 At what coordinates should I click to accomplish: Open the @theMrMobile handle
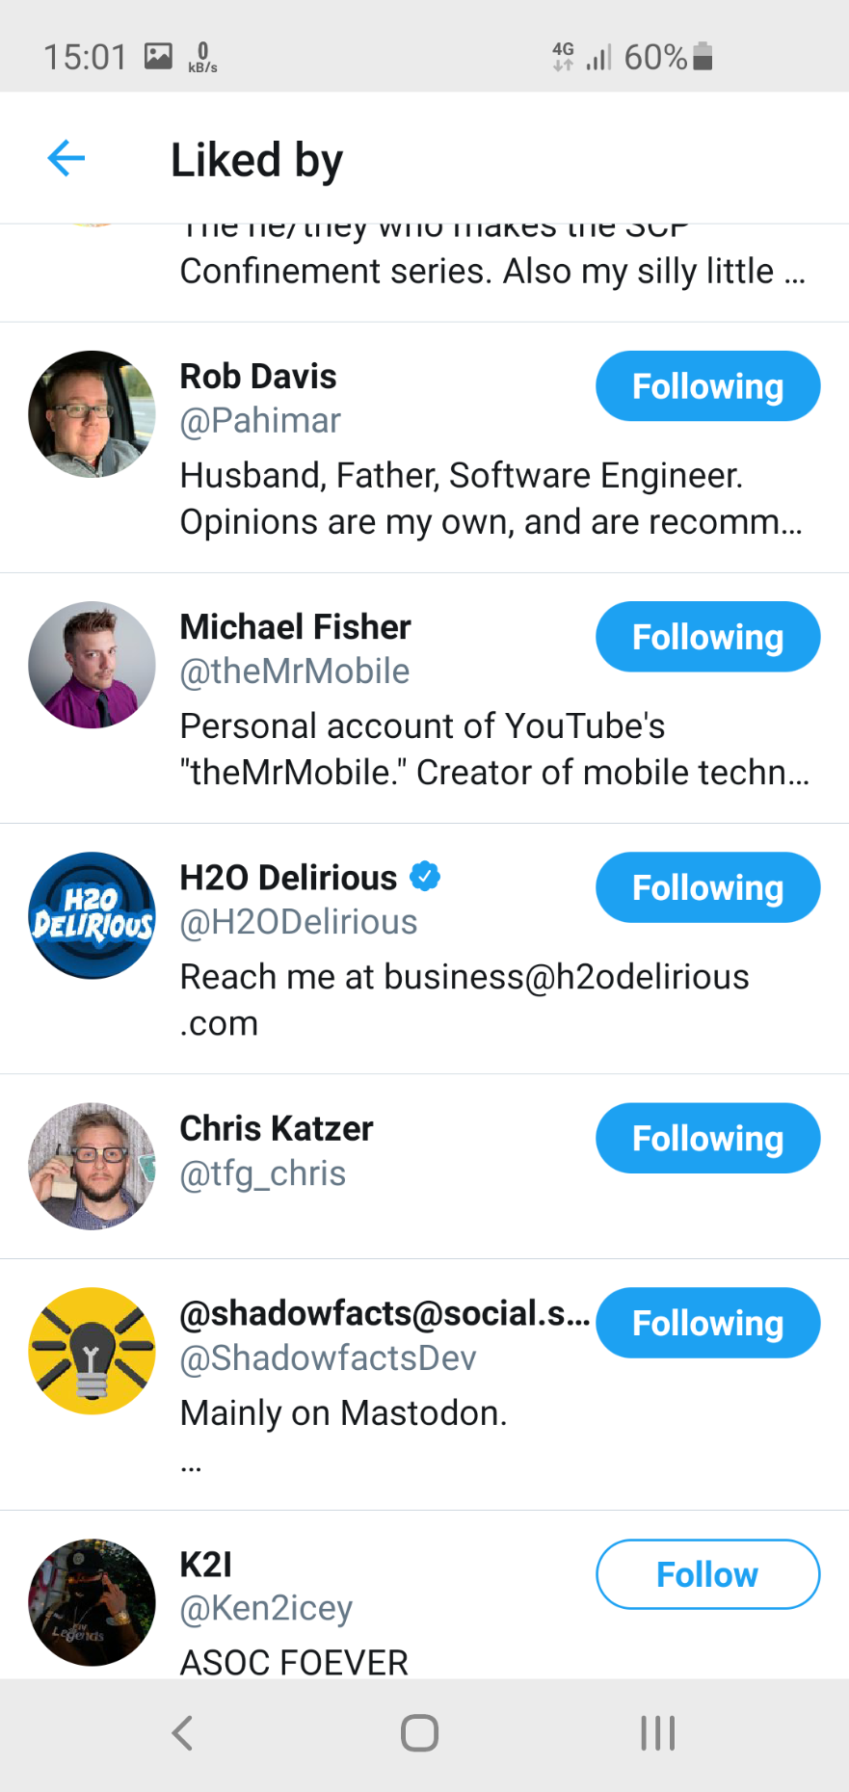[295, 672]
